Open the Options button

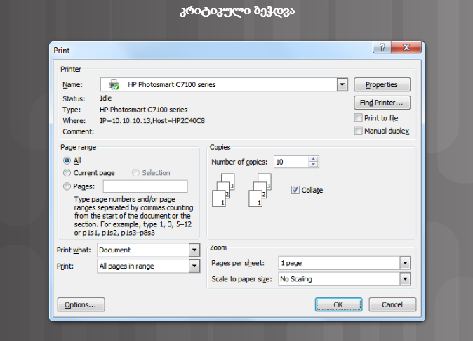(81, 304)
